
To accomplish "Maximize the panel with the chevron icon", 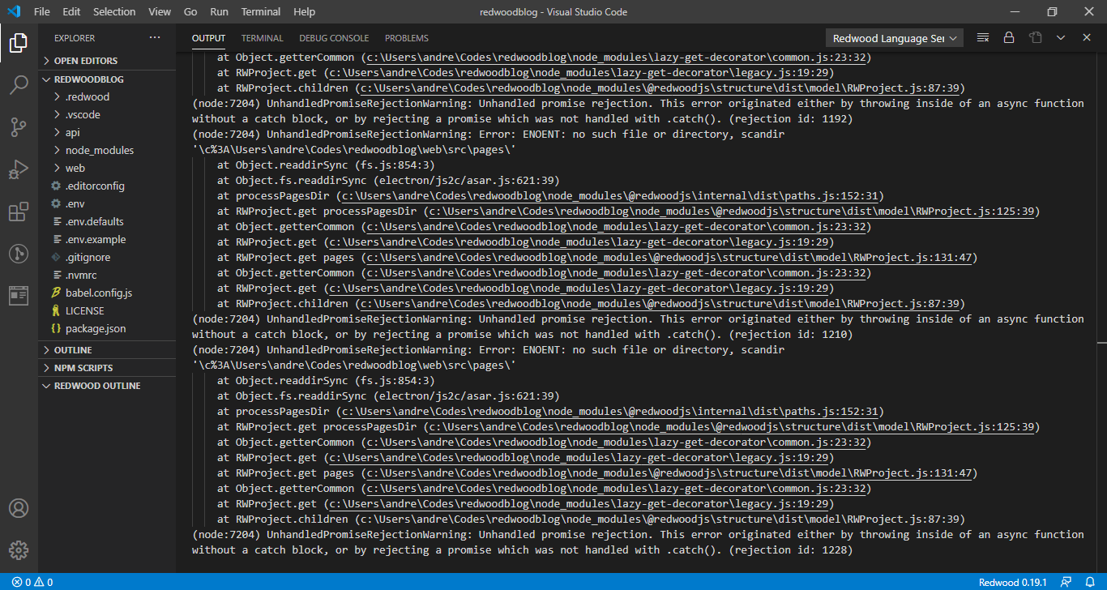I will point(1061,38).
